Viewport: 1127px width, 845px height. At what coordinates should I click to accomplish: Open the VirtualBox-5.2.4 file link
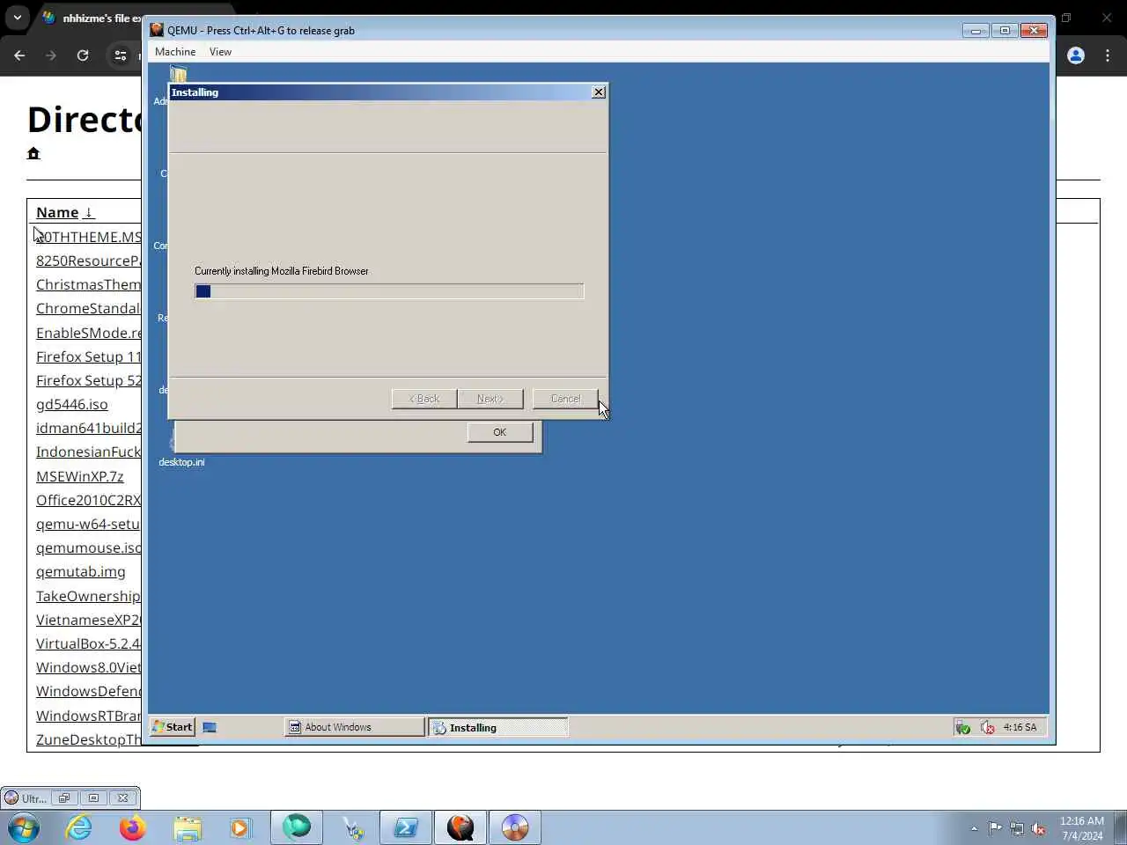(88, 643)
